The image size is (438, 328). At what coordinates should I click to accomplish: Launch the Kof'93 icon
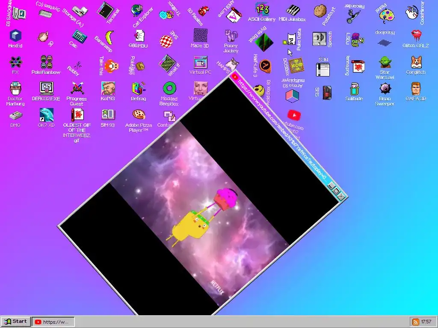click(x=108, y=88)
